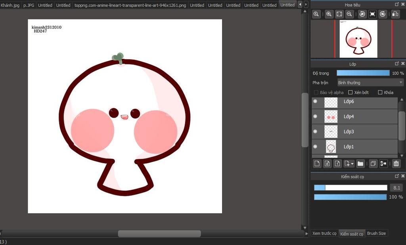Select layer name Lớp6
This screenshot has height=245, width=406.
pyautogui.click(x=349, y=101)
